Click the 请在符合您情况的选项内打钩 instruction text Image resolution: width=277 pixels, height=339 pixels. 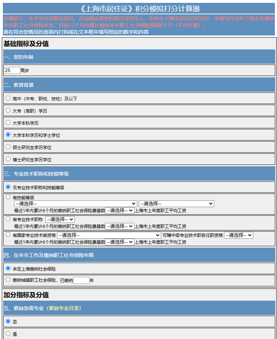(x=76, y=32)
